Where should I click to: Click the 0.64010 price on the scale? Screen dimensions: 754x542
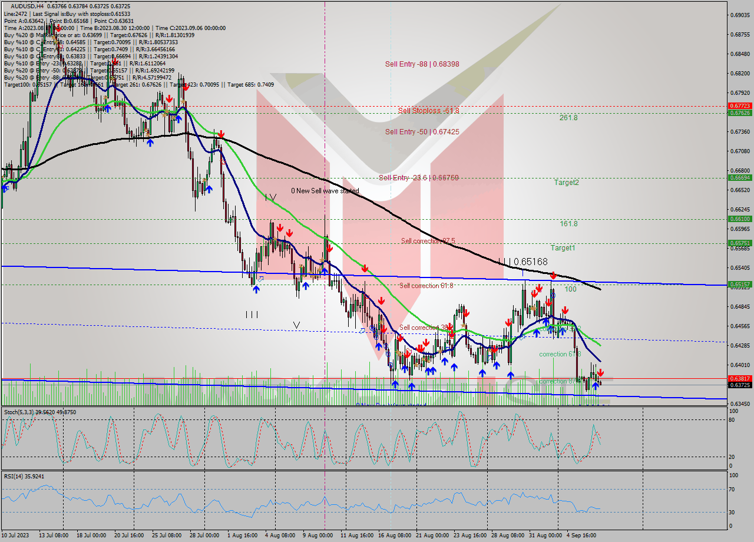click(x=740, y=365)
